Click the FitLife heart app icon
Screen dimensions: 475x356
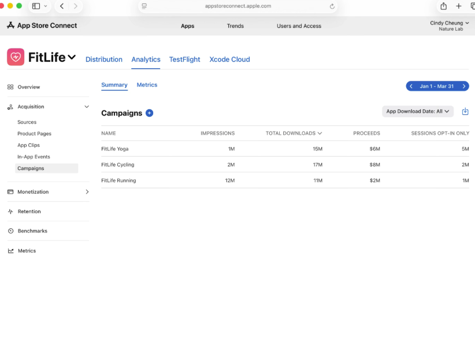point(16,57)
